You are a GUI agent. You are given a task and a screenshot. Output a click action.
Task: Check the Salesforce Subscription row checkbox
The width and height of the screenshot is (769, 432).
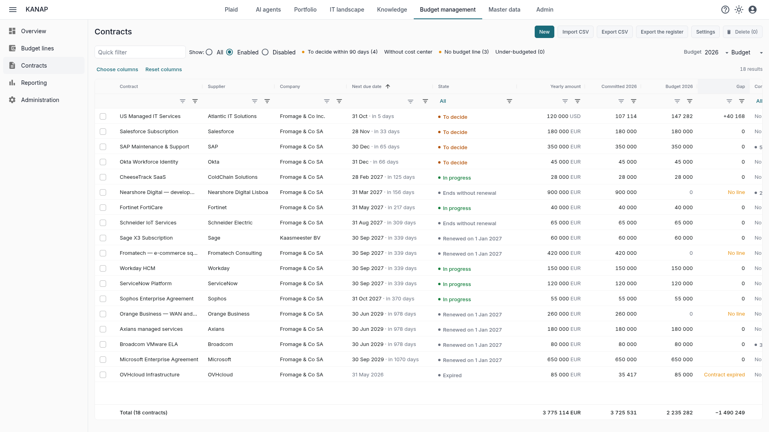tap(103, 132)
